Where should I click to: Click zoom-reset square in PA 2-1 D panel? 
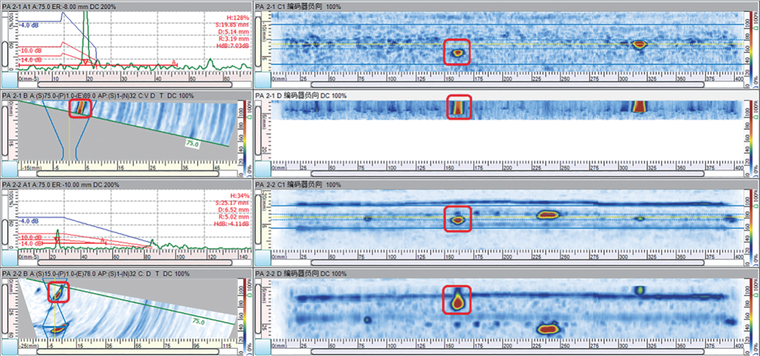[x=262, y=170]
